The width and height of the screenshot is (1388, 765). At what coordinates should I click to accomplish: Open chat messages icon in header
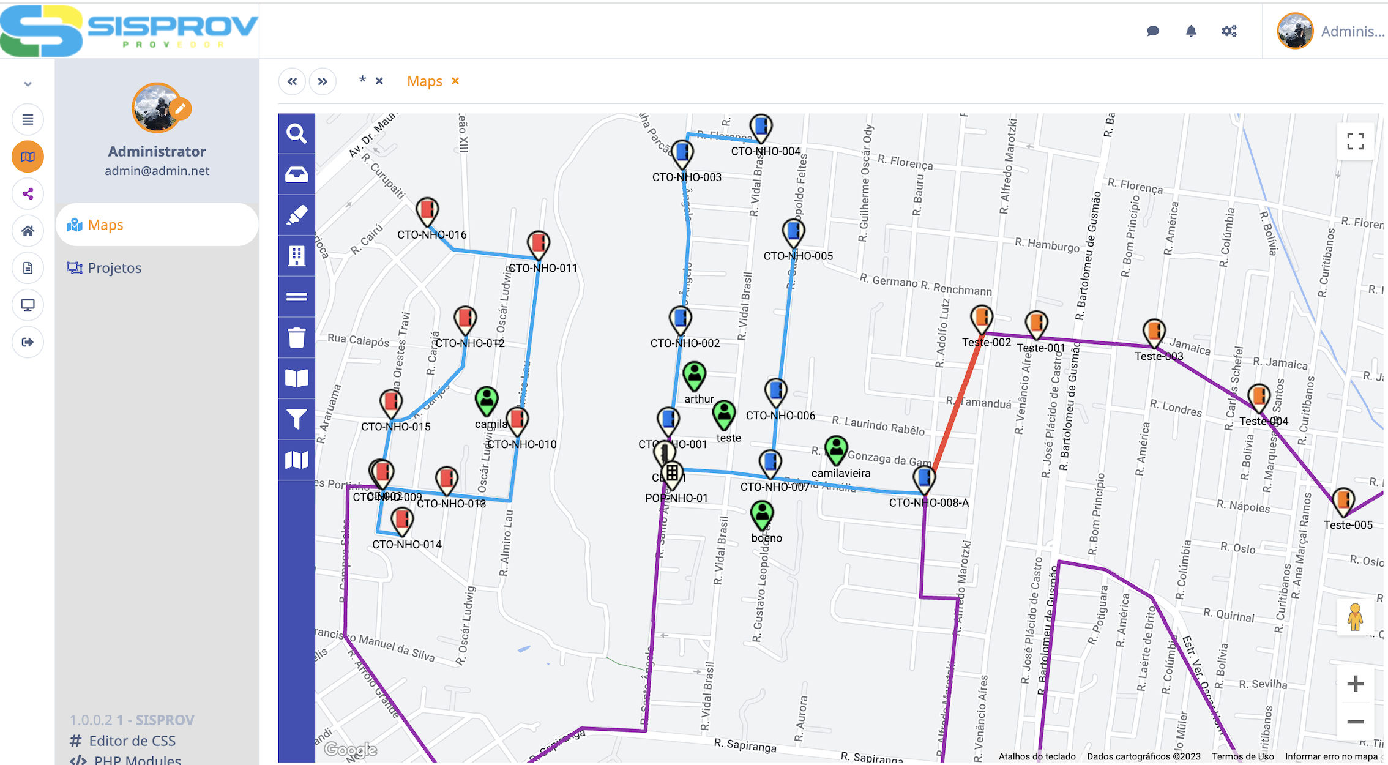1153,31
